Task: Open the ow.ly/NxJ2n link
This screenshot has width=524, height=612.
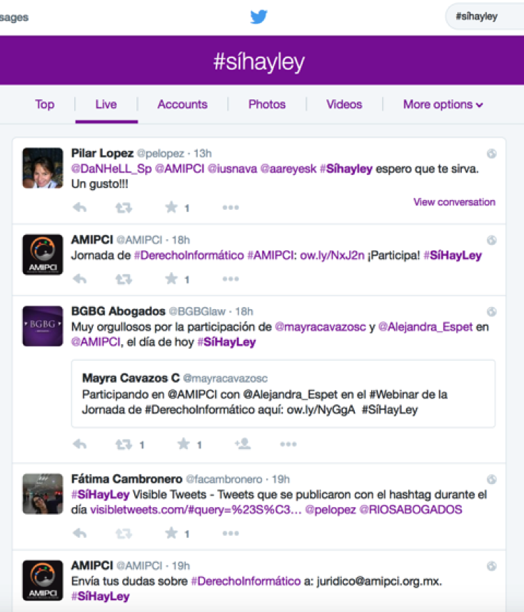Action: pos(332,255)
